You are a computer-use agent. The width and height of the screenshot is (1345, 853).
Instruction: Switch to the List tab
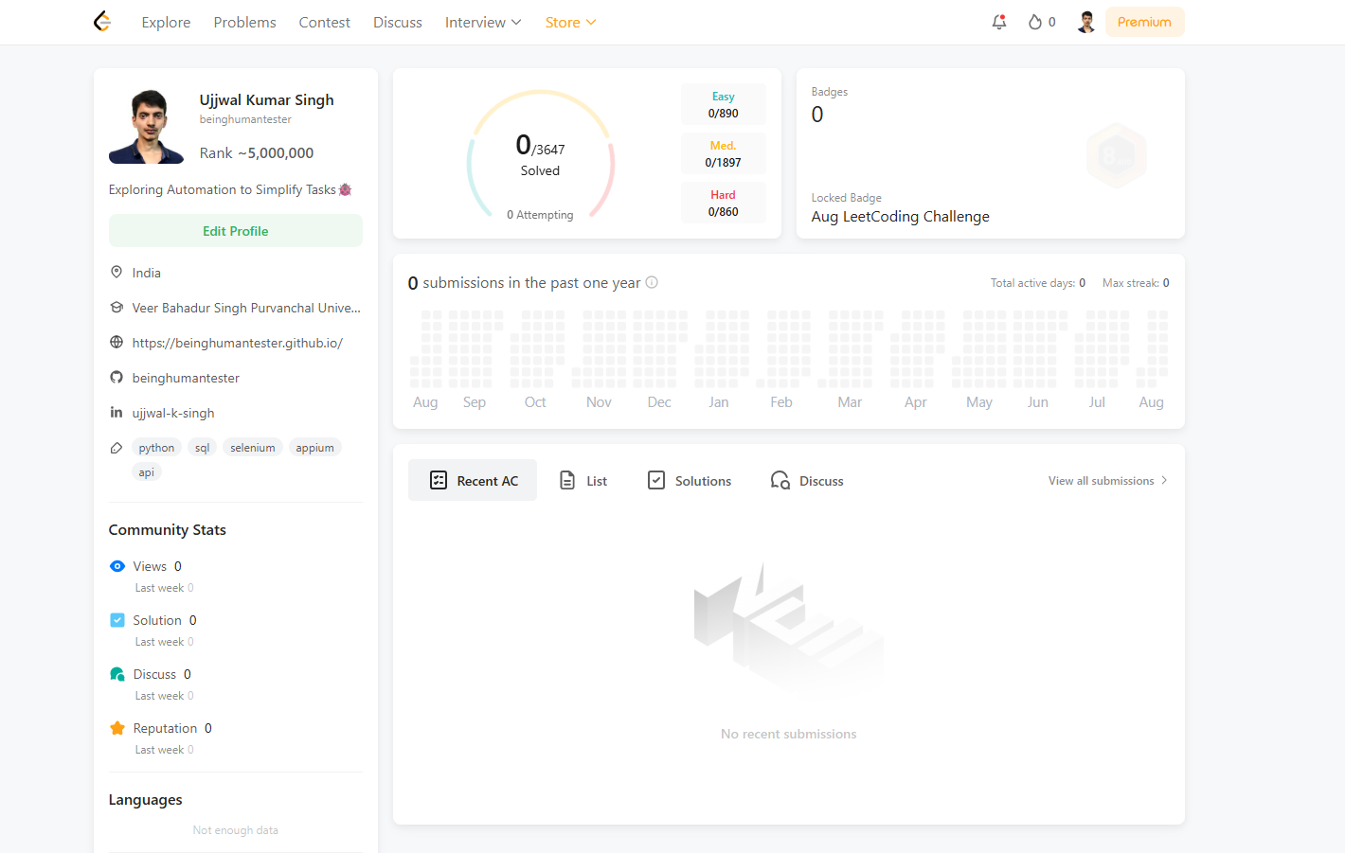583,480
